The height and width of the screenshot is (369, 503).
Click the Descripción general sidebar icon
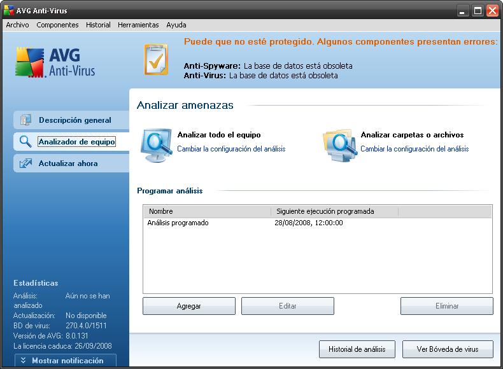[25, 120]
